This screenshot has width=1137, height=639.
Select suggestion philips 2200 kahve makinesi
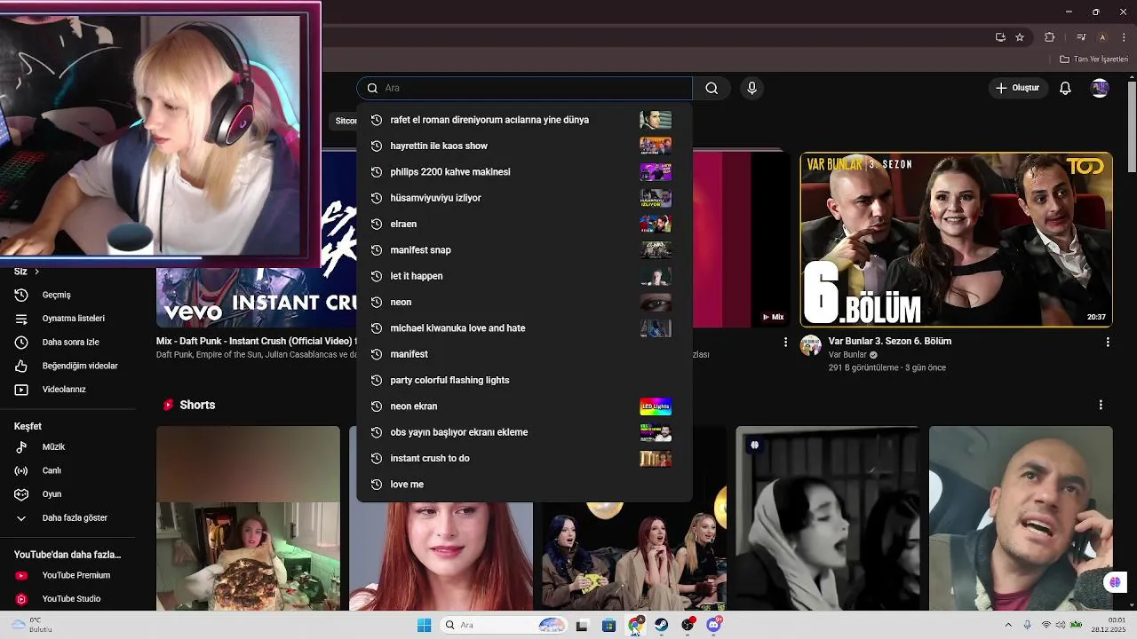pyautogui.click(x=524, y=171)
